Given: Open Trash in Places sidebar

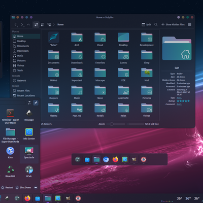Looking at the screenshot, I should click(x=26, y=71).
